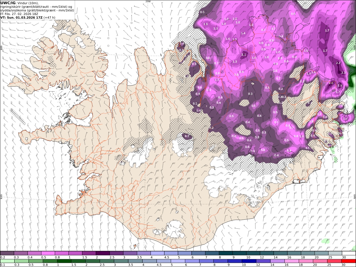Select the lower light pink swatch between 16 and 18
Image resolution: width=356 pixels, height=267 pixels.
tap(292, 261)
